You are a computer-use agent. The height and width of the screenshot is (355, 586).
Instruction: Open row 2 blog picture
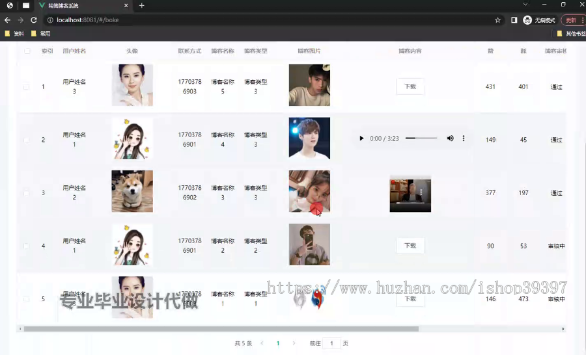coord(309,138)
